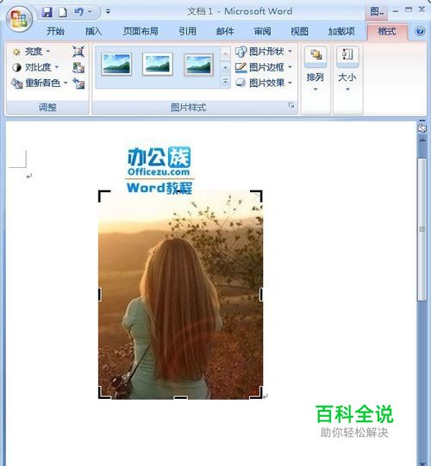Image resolution: width=431 pixels, height=466 pixels.
Task: Click the contrast half-circle icon
Action: click(16, 67)
